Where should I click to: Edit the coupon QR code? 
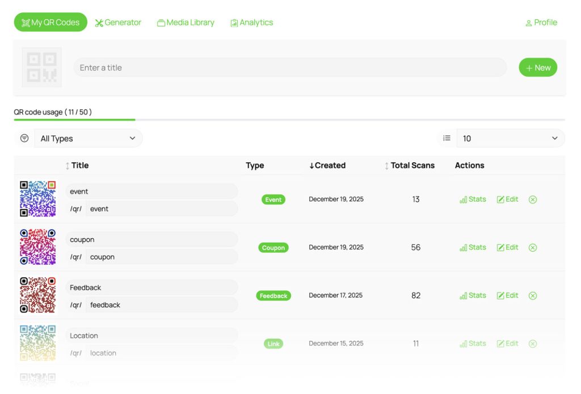[507, 248]
